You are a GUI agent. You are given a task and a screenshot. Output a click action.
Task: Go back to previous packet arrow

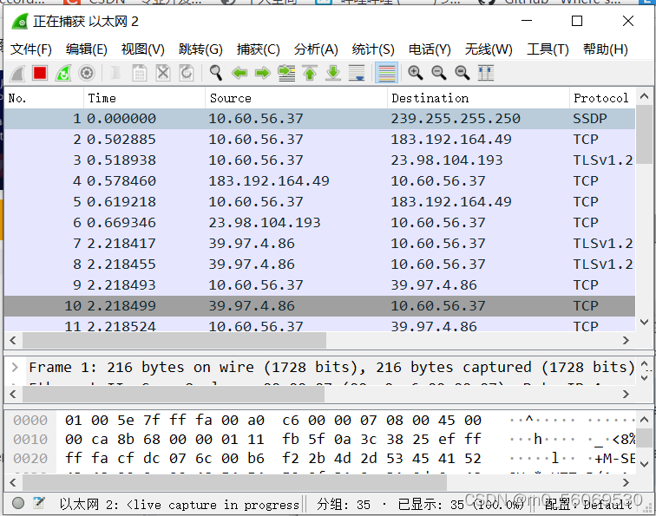pos(239,74)
